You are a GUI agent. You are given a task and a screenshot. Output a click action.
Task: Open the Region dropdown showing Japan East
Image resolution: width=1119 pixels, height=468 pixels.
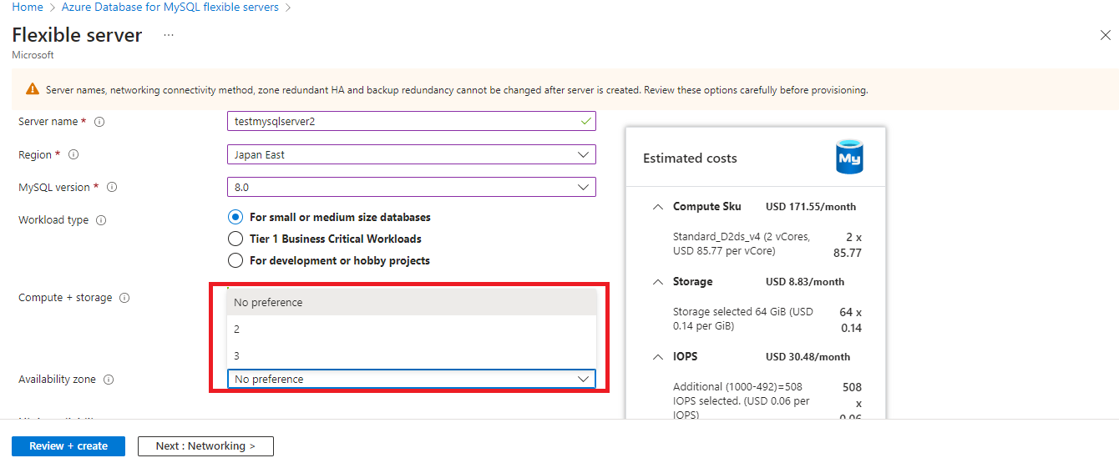[411, 154]
